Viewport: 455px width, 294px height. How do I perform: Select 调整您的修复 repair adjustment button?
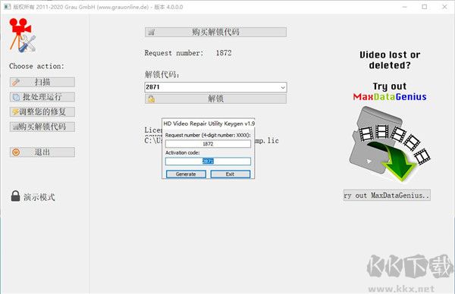coord(42,112)
